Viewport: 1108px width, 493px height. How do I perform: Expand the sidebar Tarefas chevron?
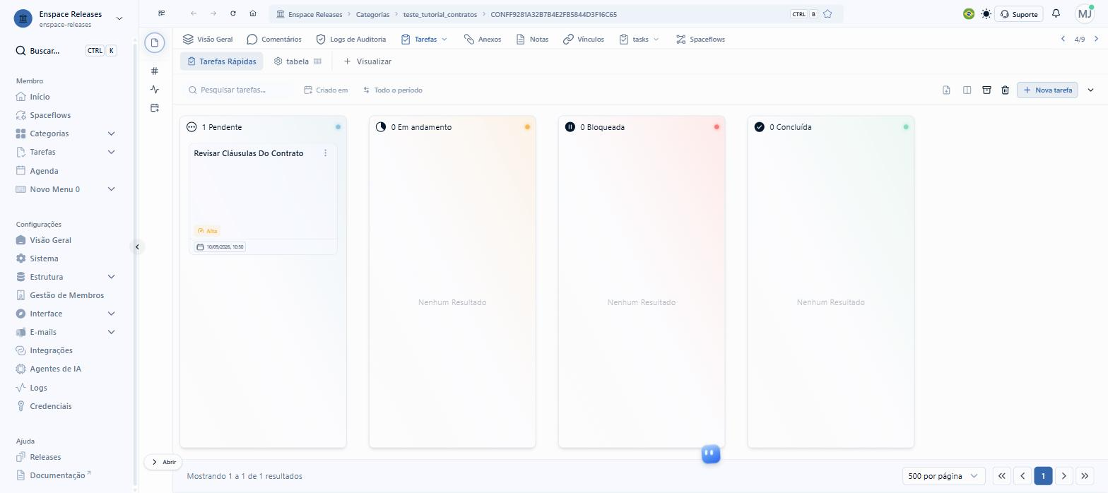[x=111, y=152]
